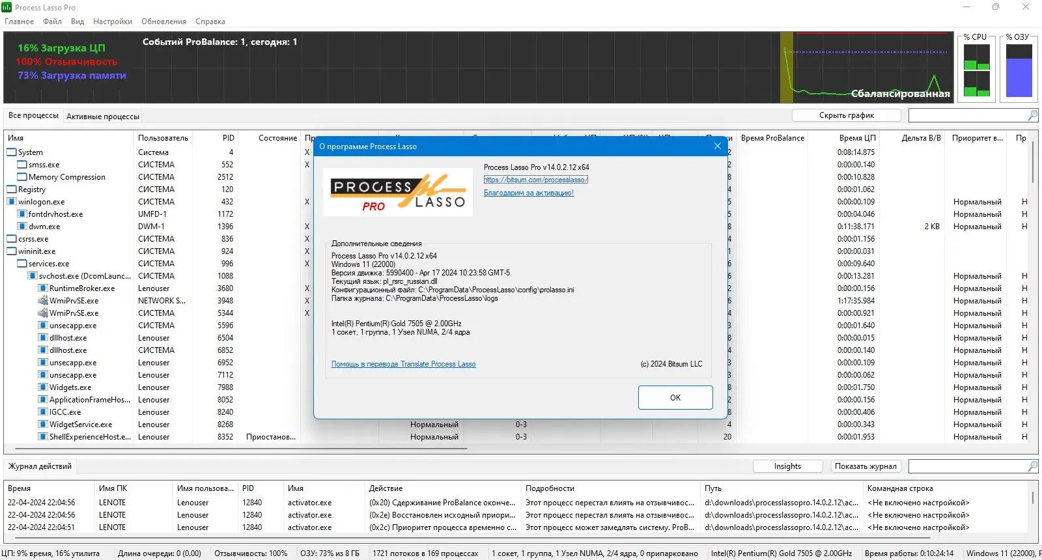The width and height of the screenshot is (1042, 560).
Task: Click the wininit.exe process icon
Action: (x=12, y=251)
